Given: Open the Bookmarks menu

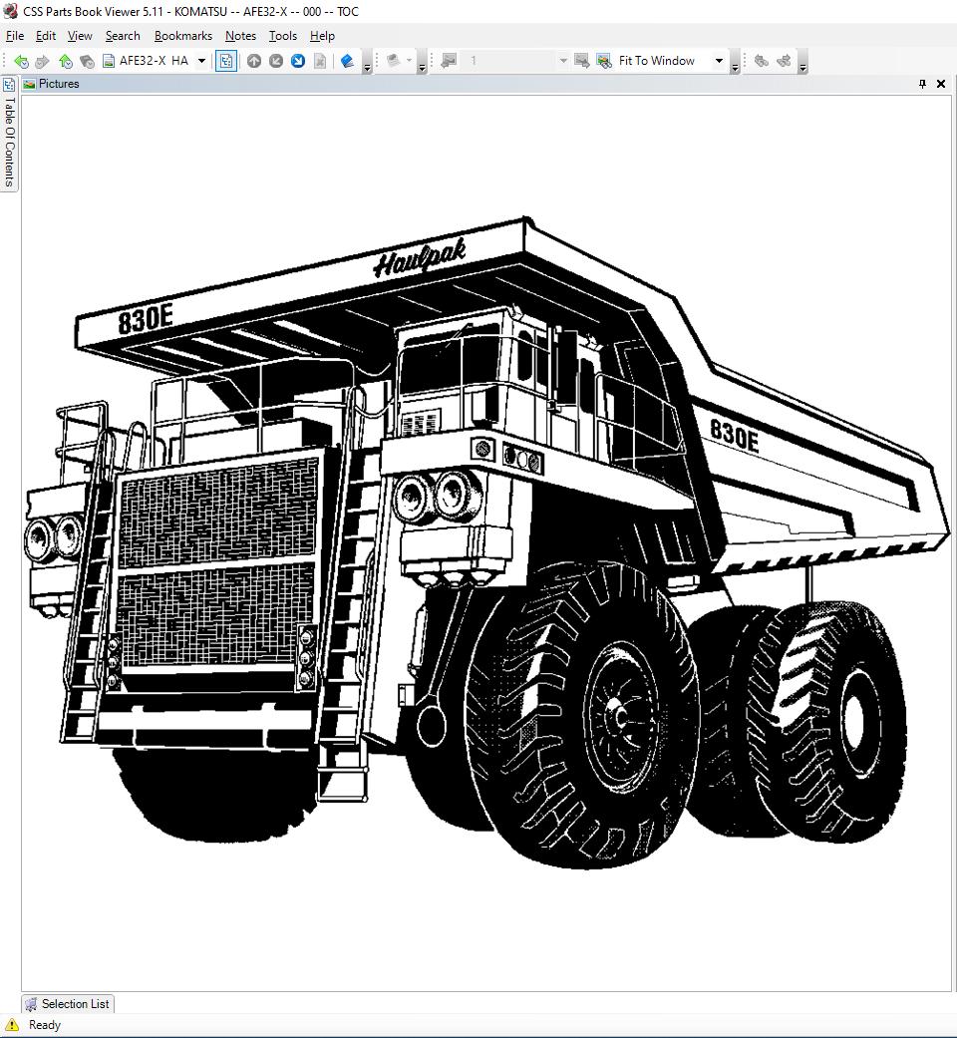Looking at the screenshot, I should pos(182,36).
